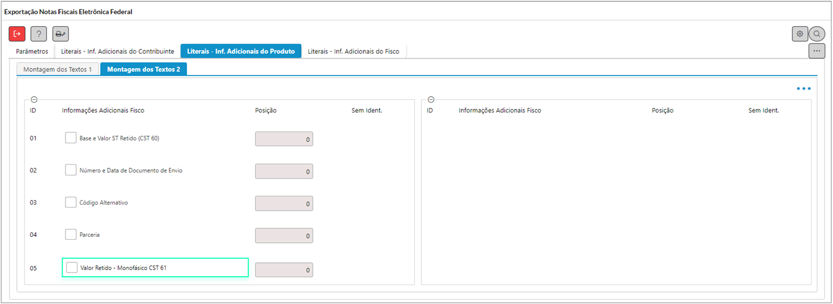Click the printer settings icon
This screenshot has width=833, height=304.
click(x=60, y=34)
